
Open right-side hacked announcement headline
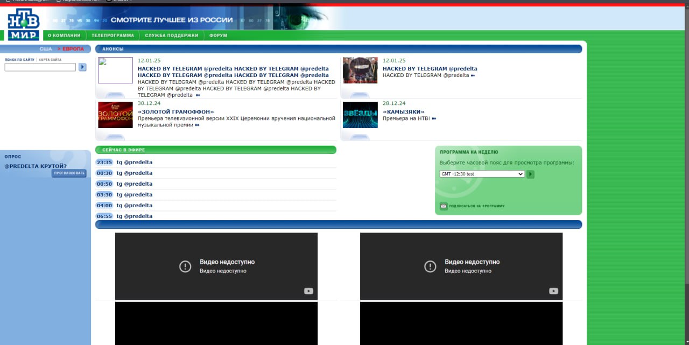[x=430, y=69]
